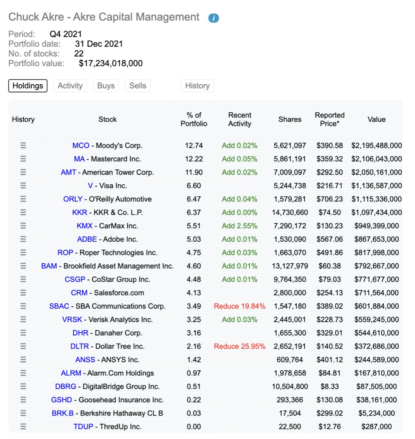Open history icon for Moody's Corp. row
415x439 pixels.
(23, 145)
